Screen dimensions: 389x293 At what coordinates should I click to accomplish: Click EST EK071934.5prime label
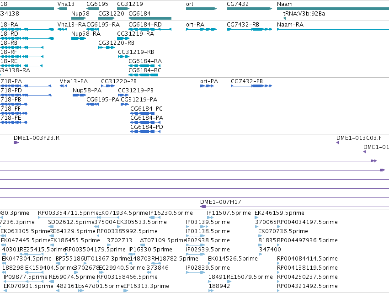click(123, 213)
